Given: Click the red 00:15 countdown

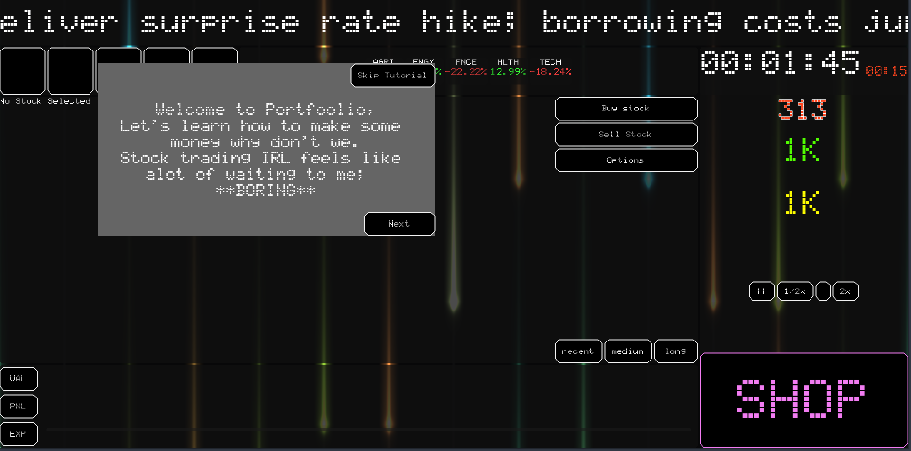Looking at the screenshot, I should 886,71.
